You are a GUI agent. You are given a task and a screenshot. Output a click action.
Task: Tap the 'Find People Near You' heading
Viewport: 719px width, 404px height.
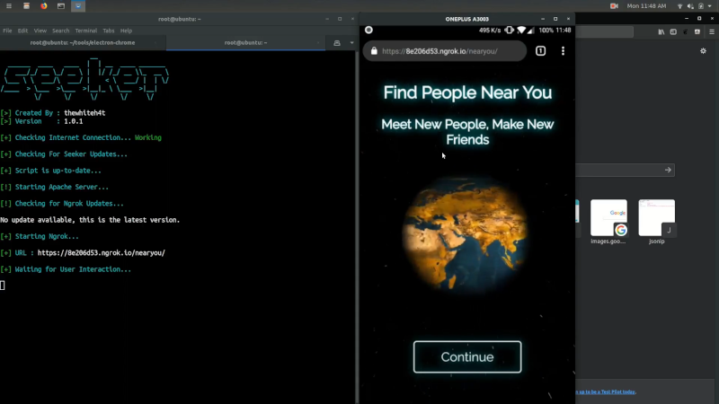coord(467,92)
